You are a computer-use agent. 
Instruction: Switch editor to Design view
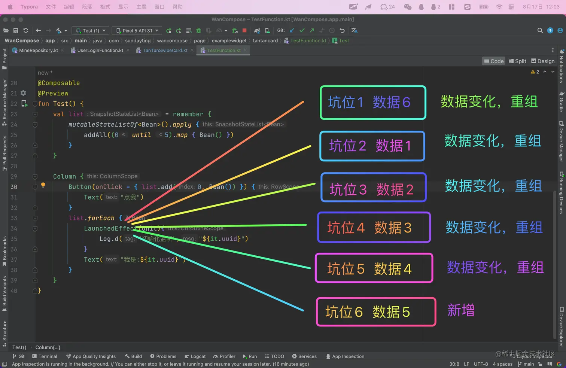tap(543, 61)
